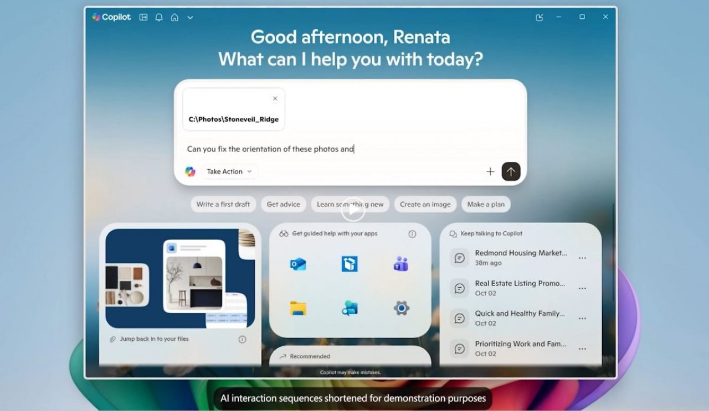Open Outlook from the guided help apps
The width and height of the screenshot is (709, 411).
[x=298, y=264]
